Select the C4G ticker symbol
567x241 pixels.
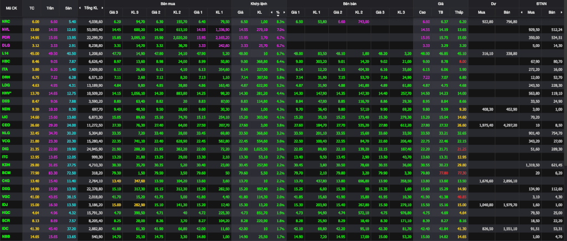[x=6, y=180]
